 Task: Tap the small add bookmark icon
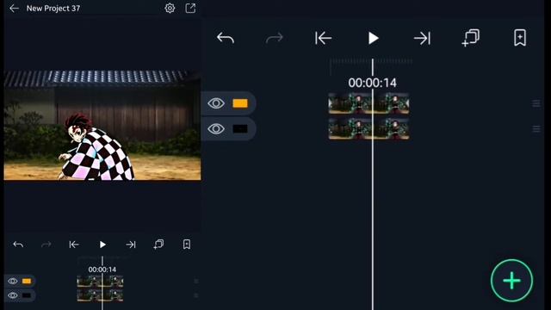coord(187,245)
